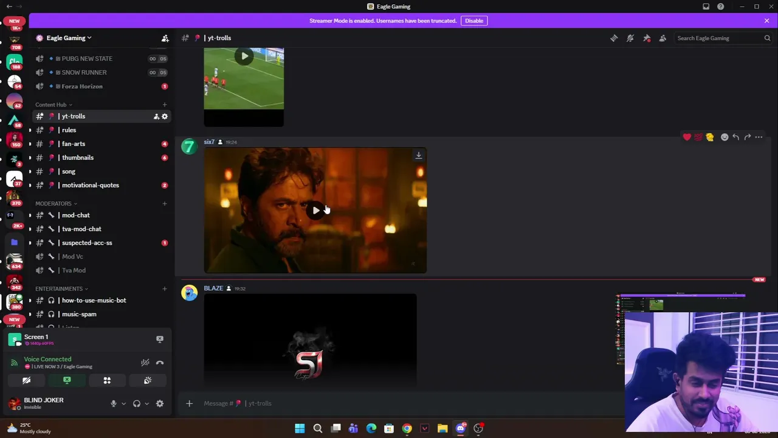Open Microsoft Edge from taskbar
The image size is (778, 438).
tap(371, 428)
